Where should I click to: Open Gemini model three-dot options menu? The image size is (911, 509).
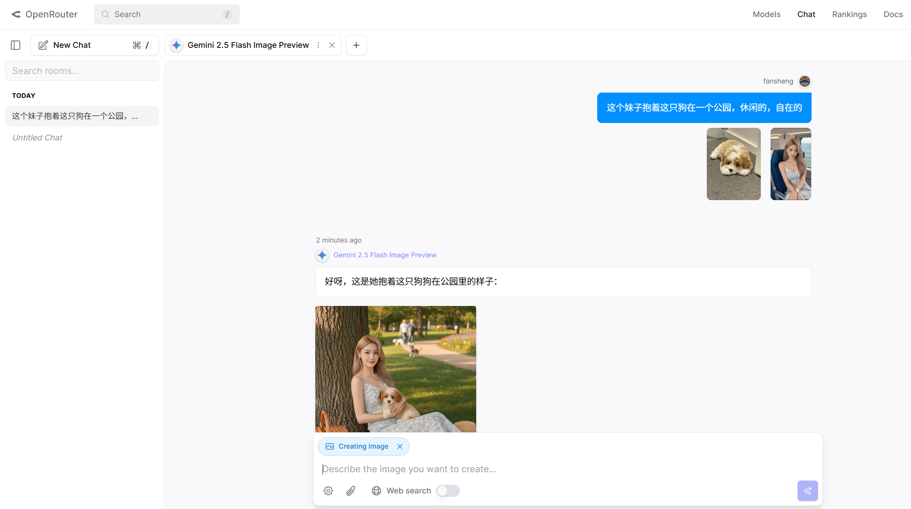(318, 45)
